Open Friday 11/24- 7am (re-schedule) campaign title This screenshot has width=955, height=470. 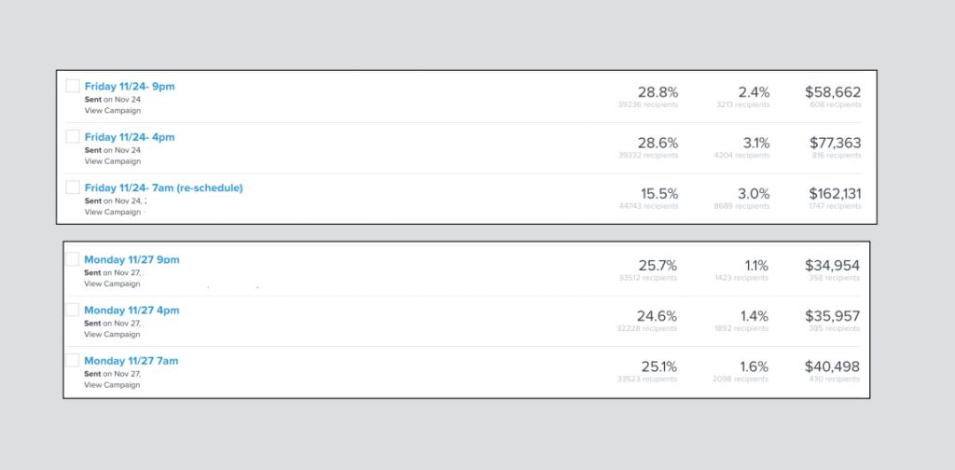coord(163,187)
